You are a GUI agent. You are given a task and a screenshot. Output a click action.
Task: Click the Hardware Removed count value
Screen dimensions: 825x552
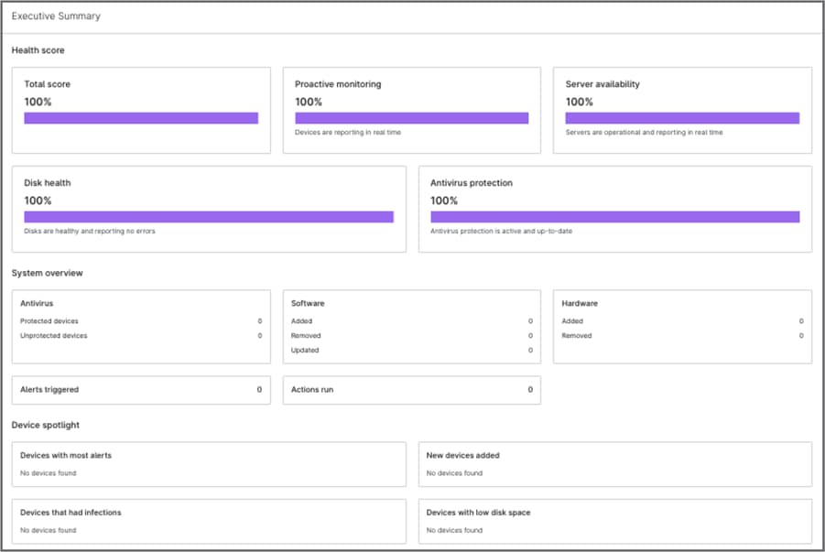(x=801, y=336)
